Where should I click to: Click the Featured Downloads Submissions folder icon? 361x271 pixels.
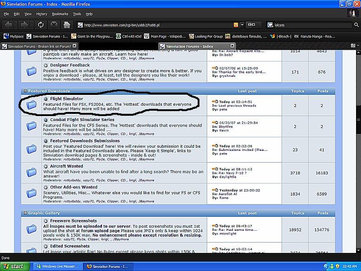pos(32,150)
